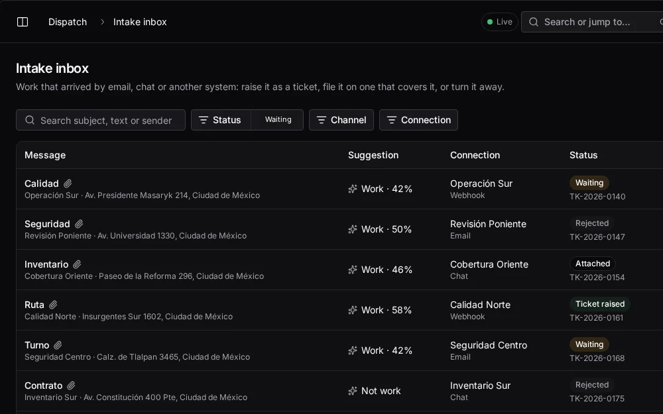Click the sparkle icon beside Not work
This screenshot has width=663, height=414.
(353, 391)
